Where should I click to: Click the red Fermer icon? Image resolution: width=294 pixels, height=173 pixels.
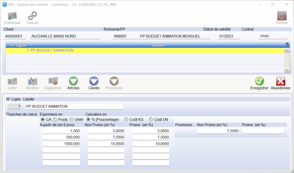pyautogui.click(x=282, y=16)
